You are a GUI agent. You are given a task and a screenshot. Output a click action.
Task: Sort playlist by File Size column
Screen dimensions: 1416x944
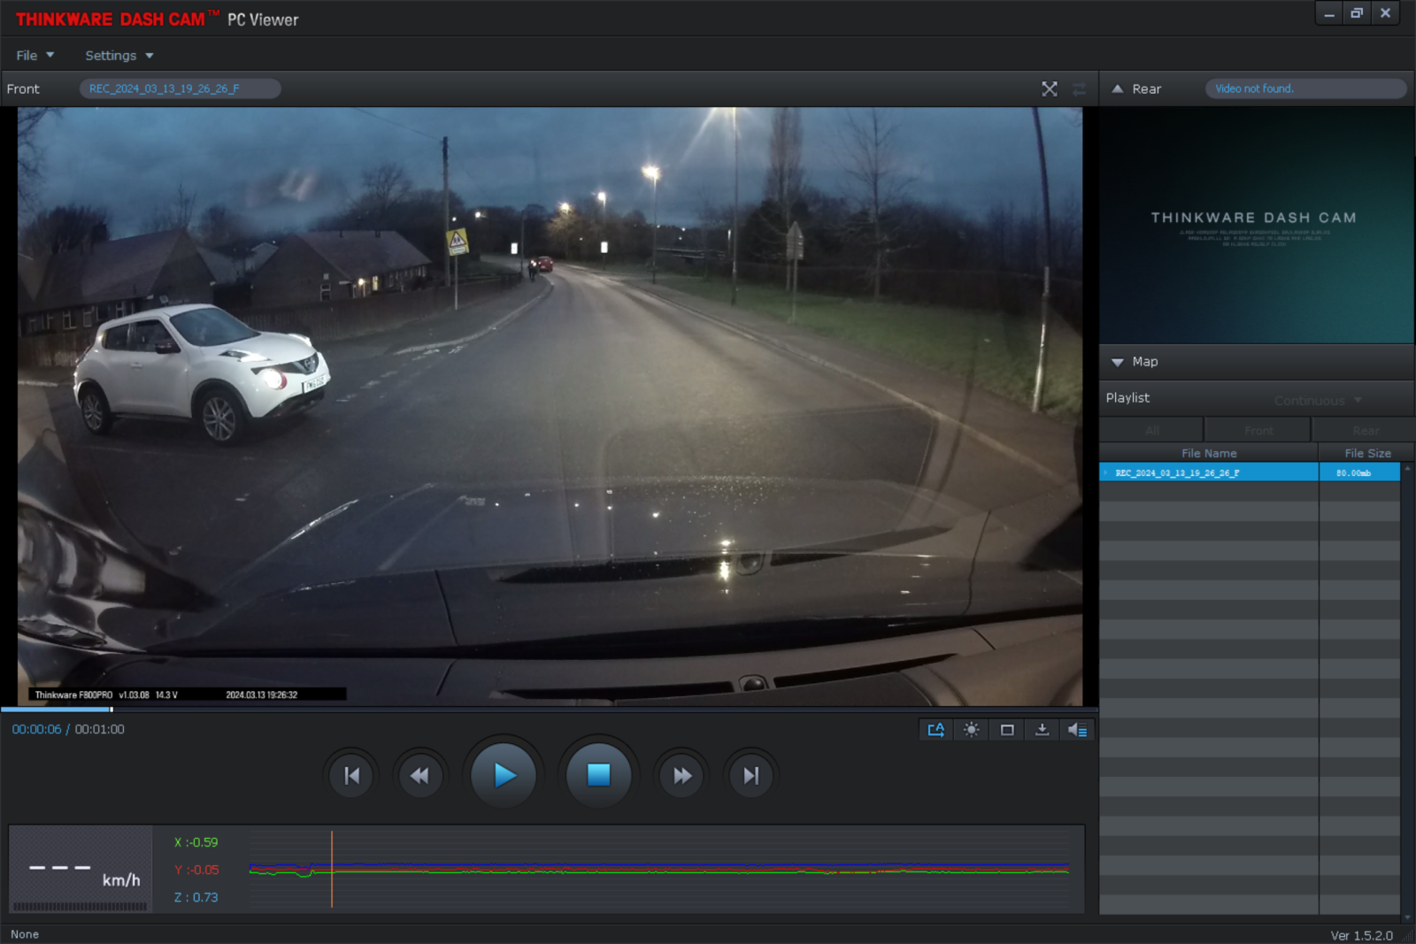coord(1367,453)
